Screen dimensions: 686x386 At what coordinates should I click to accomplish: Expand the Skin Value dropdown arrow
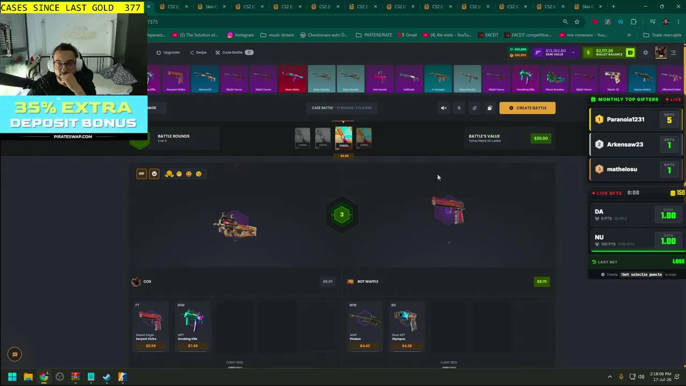pyautogui.click(x=573, y=53)
